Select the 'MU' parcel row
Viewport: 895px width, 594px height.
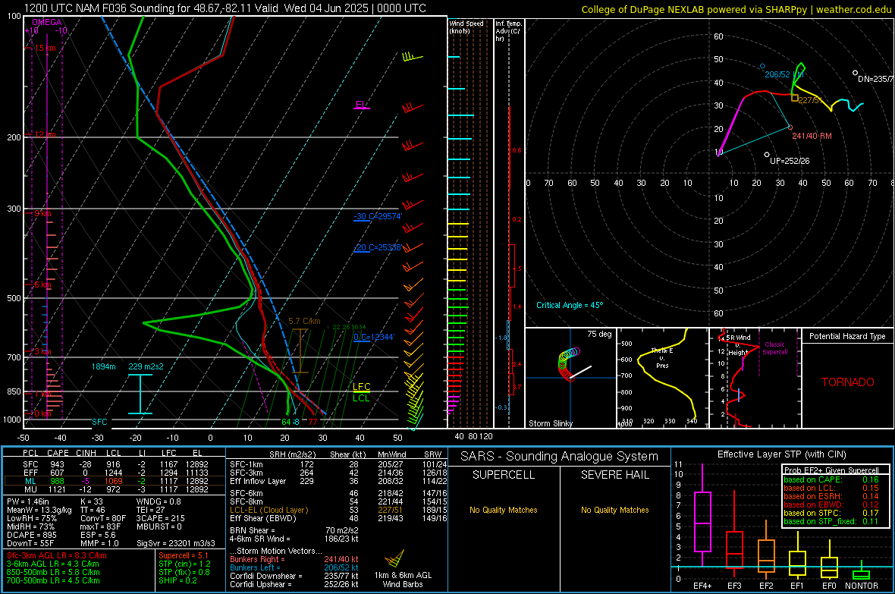click(x=115, y=489)
